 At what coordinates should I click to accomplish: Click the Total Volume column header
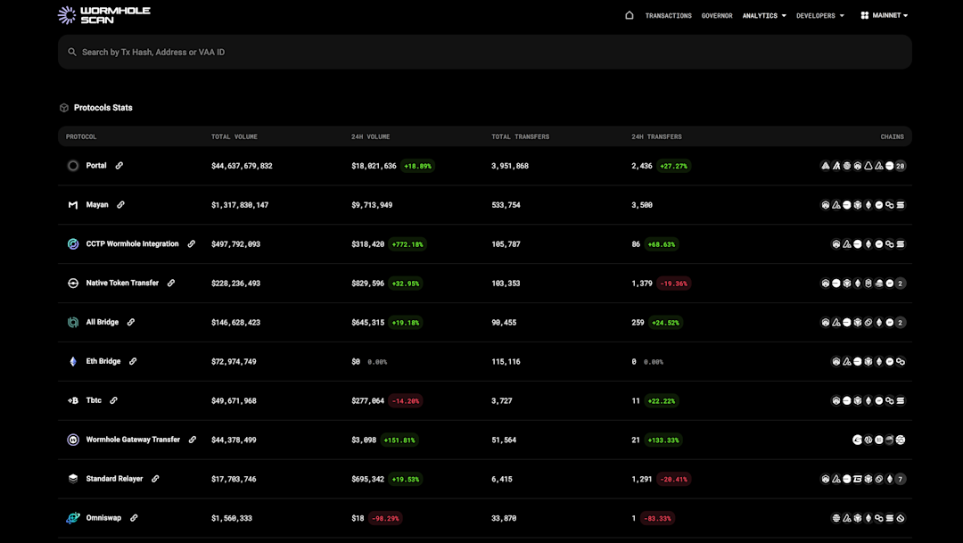234,136
